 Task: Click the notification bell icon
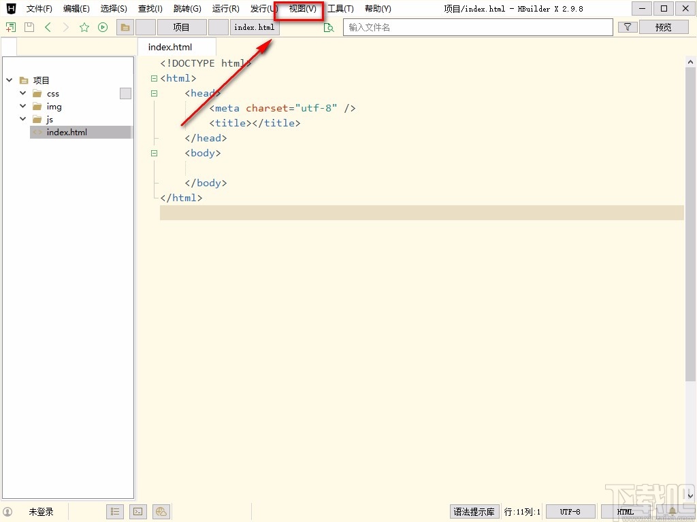672,512
